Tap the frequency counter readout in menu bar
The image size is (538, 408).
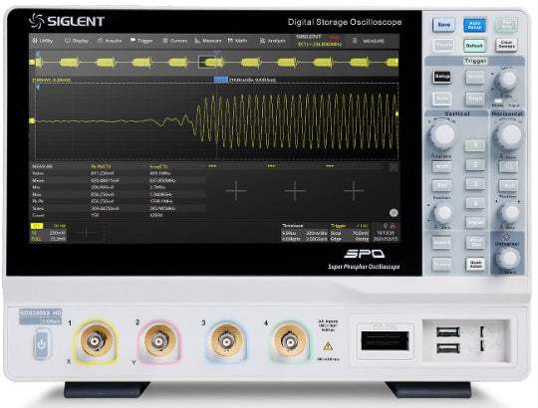coord(319,45)
